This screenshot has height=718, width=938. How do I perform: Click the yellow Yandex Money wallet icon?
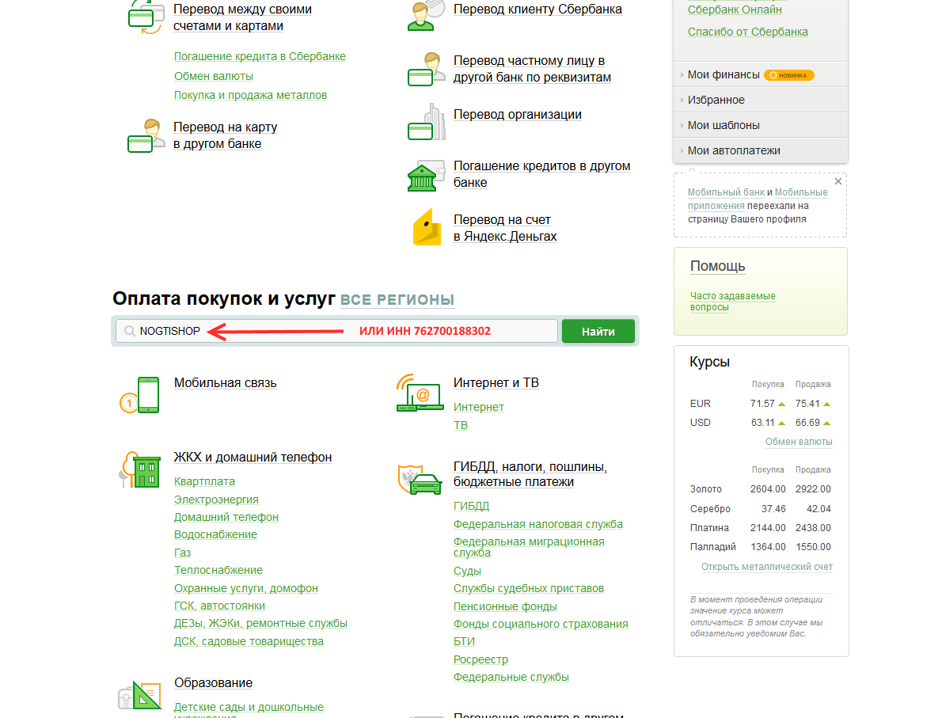point(427,226)
